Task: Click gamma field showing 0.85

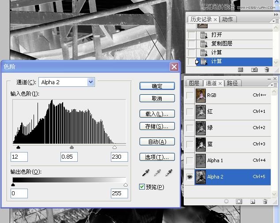Action: 69,157
